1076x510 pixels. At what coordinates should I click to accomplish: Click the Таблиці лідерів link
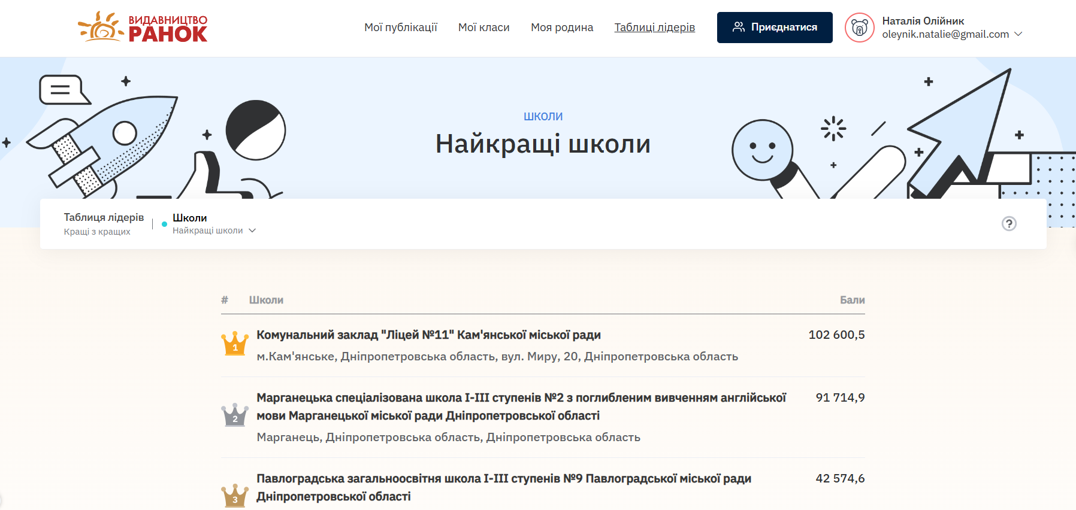click(x=654, y=28)
